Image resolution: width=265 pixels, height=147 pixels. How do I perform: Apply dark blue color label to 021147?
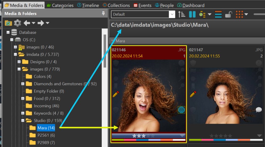tap(219, 140)
